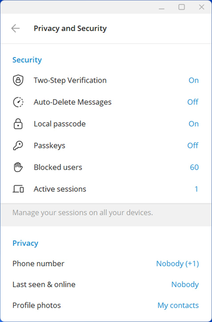Open the Phone number Nobody (+1) setting
This screenshot has height=322, width=212.
177,264
